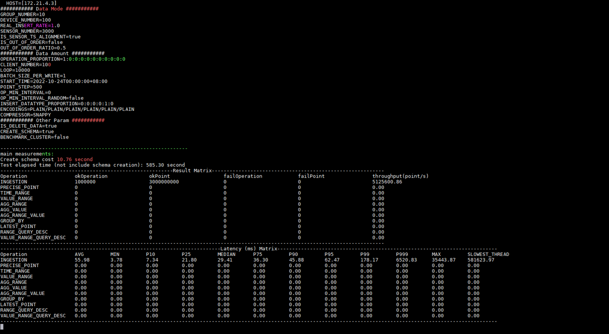Viewport: 609px width, 334px height.
Task: Click the terminal cursor prompt at bottom
Action: tap(2, 327)
